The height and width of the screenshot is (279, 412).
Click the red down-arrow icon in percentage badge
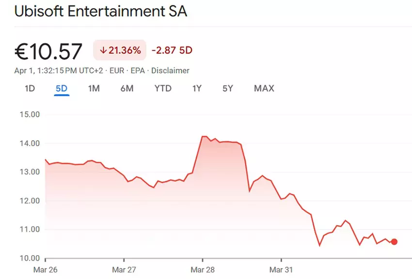[x=103, y=50]
